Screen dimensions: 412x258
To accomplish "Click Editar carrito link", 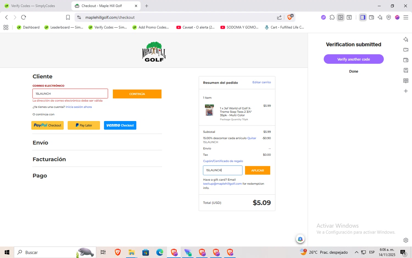I will click(261, 82).
